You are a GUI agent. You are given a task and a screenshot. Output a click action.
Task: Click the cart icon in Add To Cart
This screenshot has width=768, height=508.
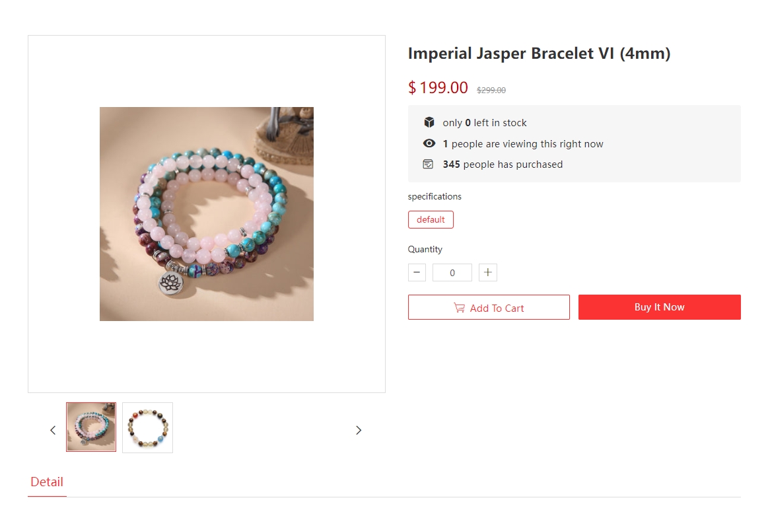coord(459,308)
